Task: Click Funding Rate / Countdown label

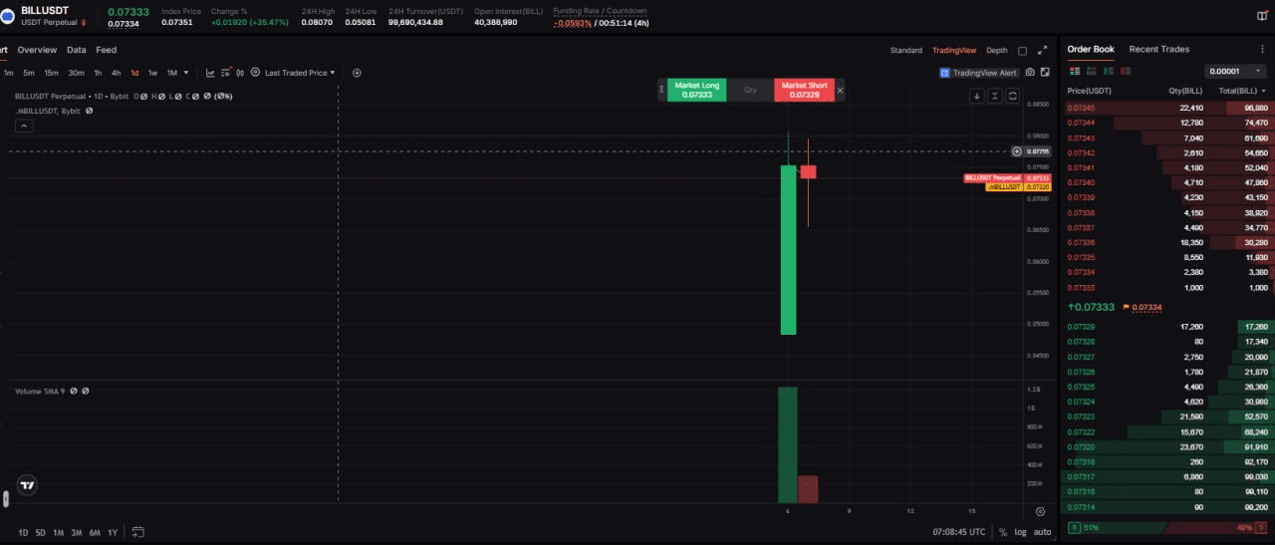Action: [600, 11]
